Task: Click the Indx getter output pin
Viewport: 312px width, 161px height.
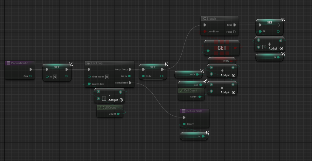Action: pyautogui.click(x=197, y=74)
